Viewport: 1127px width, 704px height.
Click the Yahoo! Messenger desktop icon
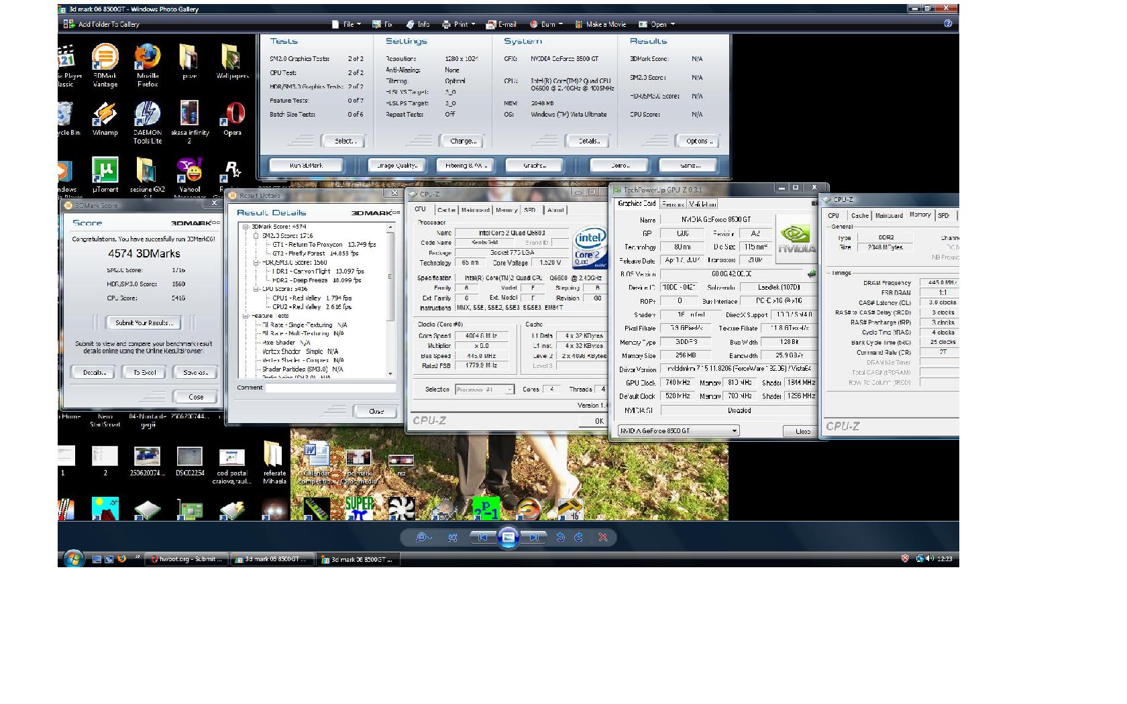[190, 178]
